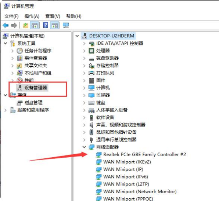219x202 pixels.
Task: Toggle the show/hide action pane icon
Action: (54, 26)
